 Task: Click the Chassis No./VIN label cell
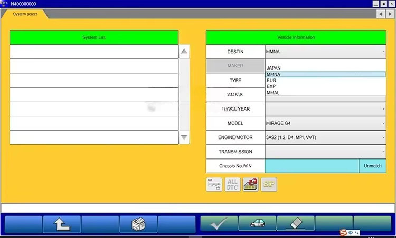click(x=235, y=166)
